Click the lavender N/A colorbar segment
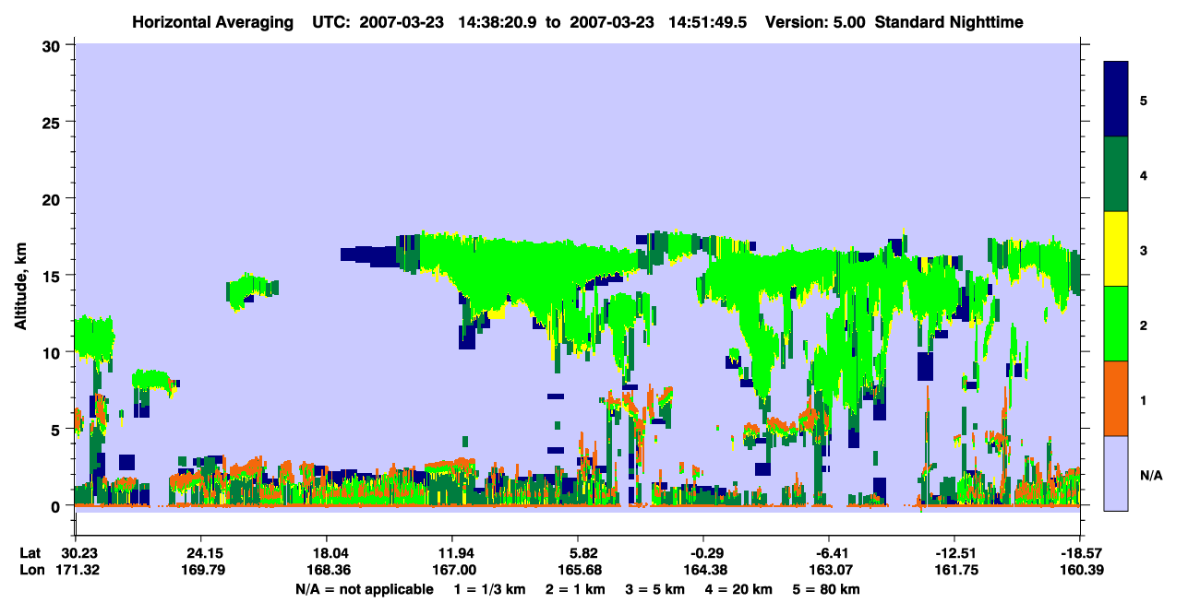 point(1116,473)
